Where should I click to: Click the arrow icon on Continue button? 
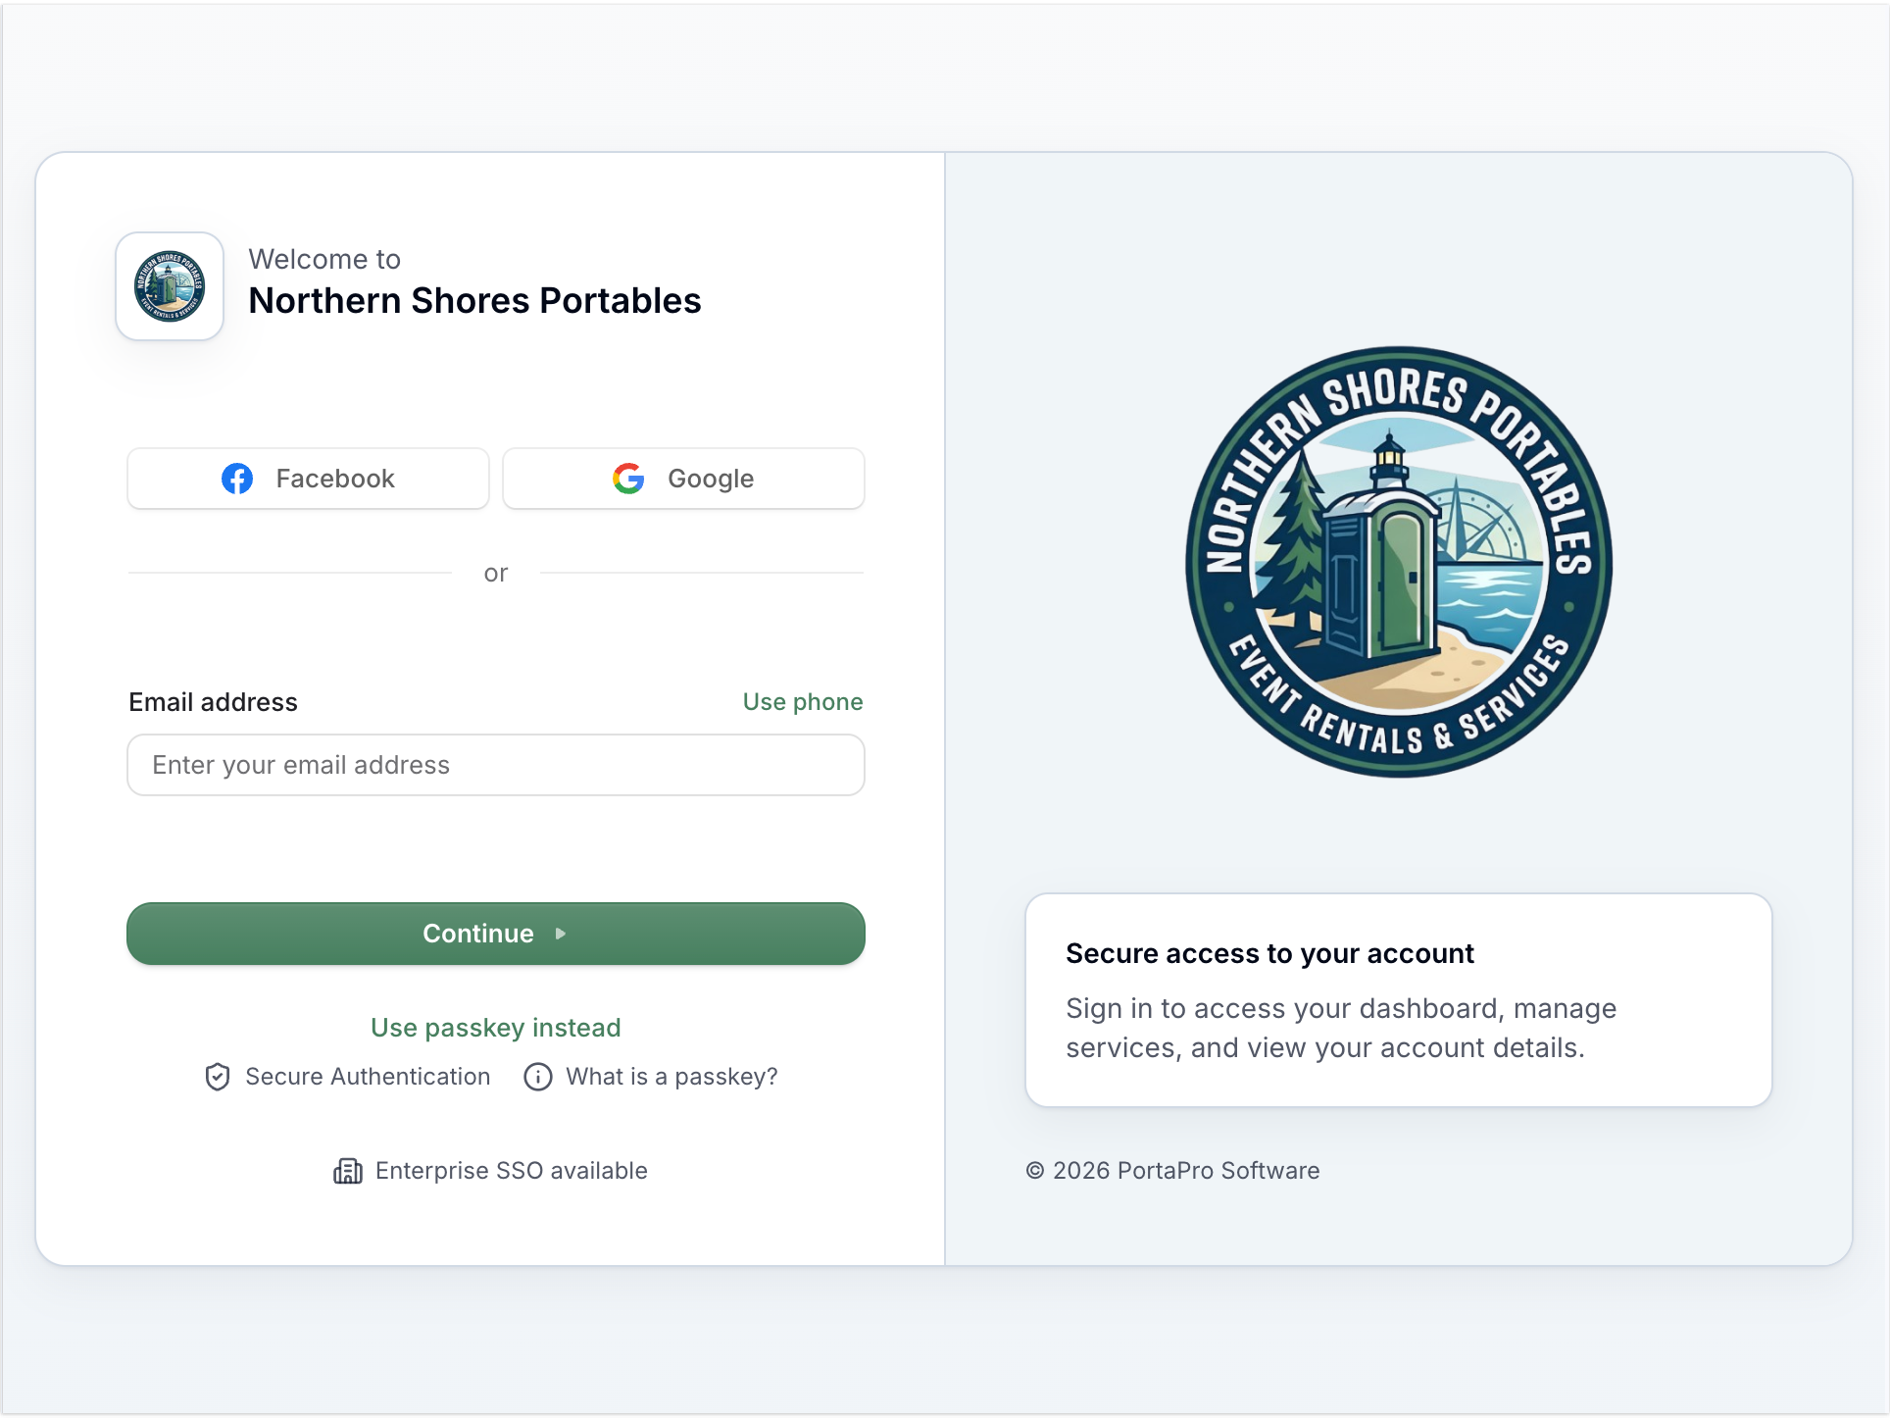coord(561,934)
